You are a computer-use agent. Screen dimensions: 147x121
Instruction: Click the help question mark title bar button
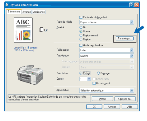(x=131, y=5)
